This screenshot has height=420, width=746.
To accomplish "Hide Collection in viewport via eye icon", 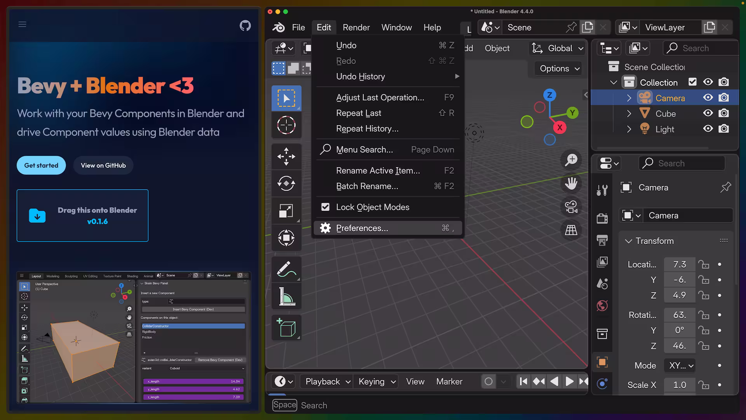I will [708, 82].
